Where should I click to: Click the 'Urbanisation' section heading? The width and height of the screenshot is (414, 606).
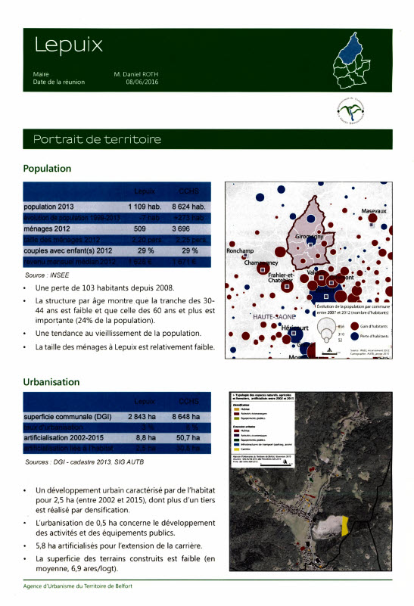[51, 382]
